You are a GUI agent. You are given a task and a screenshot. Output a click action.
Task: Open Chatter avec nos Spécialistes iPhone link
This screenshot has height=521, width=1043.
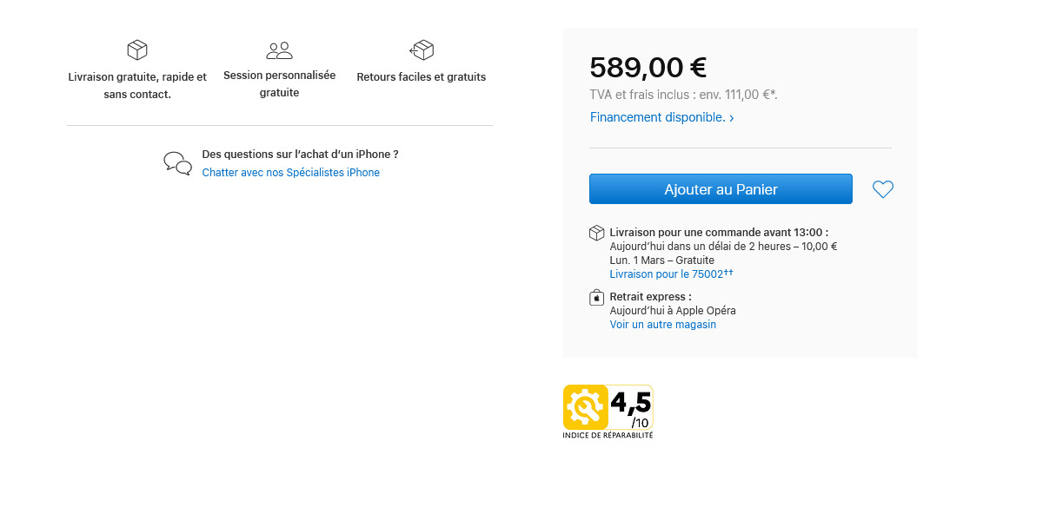point(290,173)
